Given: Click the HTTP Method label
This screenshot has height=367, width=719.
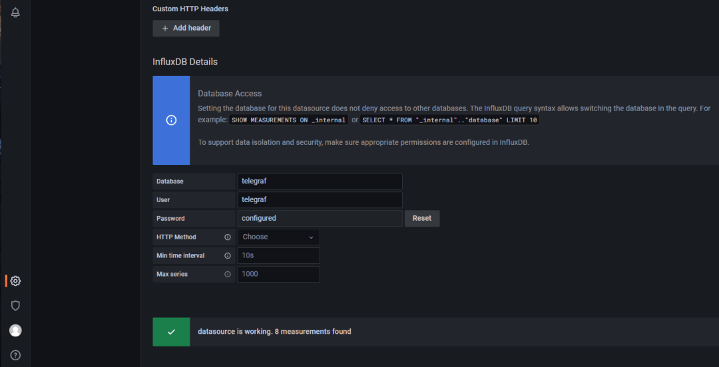Looking at the screenshot, I should click(176, 237).
